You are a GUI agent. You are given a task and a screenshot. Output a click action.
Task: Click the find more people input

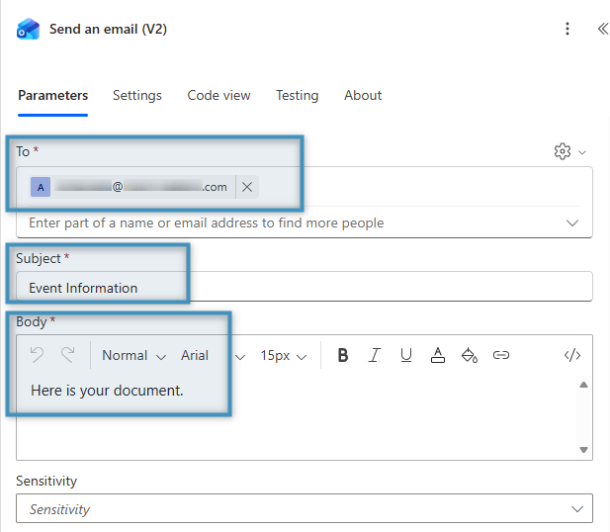(x=296, y=223)
